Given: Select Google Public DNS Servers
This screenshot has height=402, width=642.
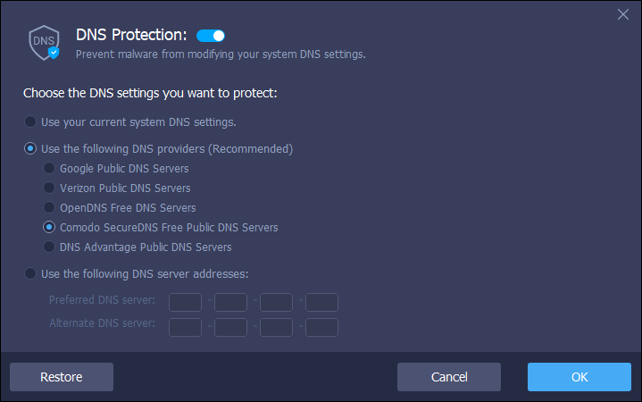Looking at the screenshot, I should pyautogui.click(x=50, y=168).
